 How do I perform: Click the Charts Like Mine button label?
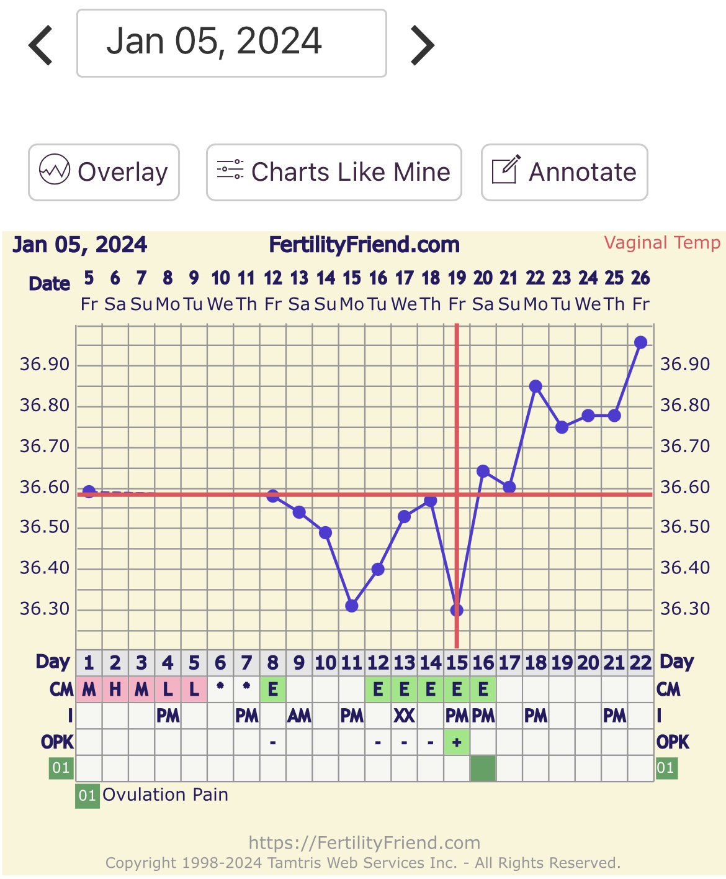pyautogui.click(x=351, y=172)
